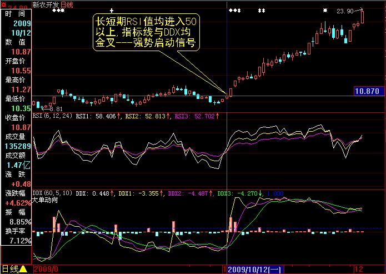Click the 新农开发 stock name label

point(46,4)
